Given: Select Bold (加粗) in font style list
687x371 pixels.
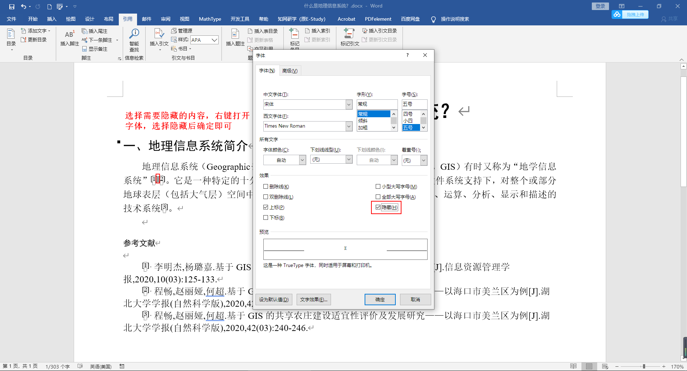Looking at the screenshot, I should pyautogui.click(x=374, y=128).
